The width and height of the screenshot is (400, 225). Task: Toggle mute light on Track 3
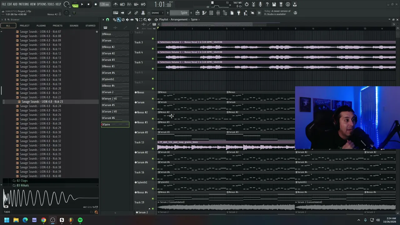[153, 49]
